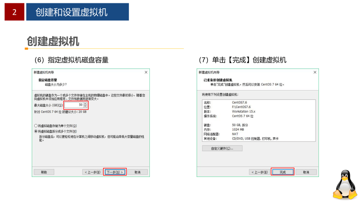This screenshot has width=359, height=202.
Task: Open 自定义硬件(C)... settings
Action: click(x=222, y=149)
